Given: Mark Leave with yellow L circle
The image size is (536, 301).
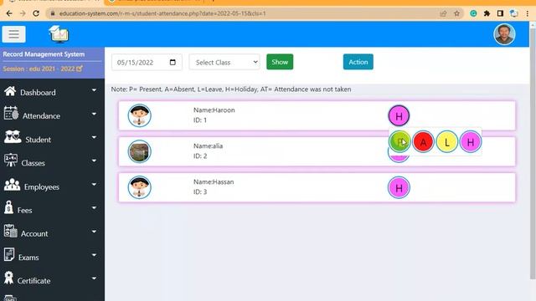Looking at the screenshot, I should [446, 141].
